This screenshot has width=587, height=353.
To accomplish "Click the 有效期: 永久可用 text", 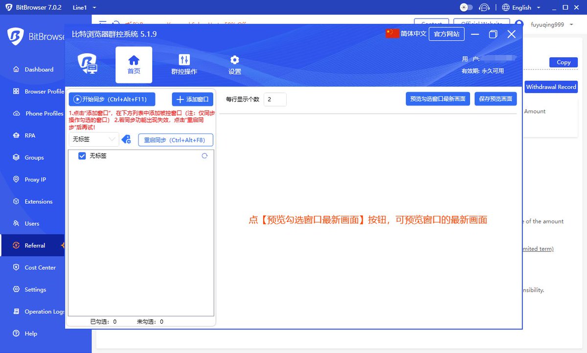I will 483,71.
